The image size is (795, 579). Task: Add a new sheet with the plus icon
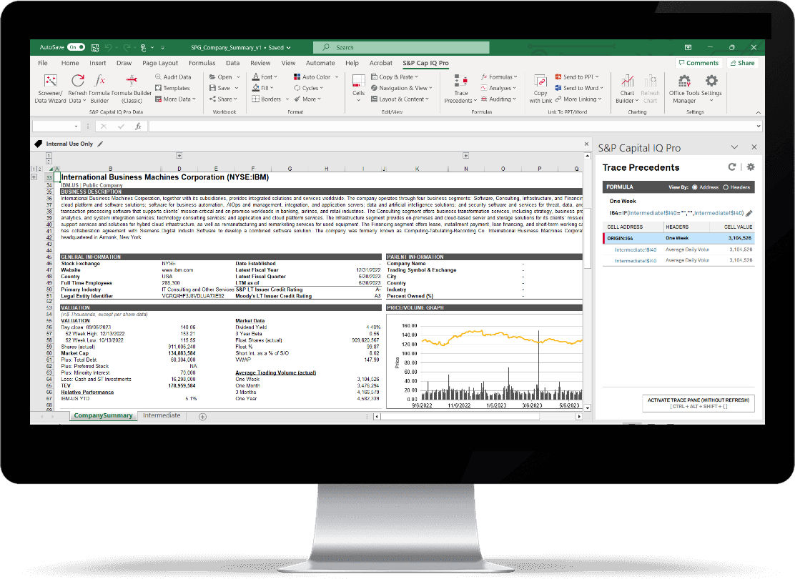pyautogui.click(x=202, y=417)
